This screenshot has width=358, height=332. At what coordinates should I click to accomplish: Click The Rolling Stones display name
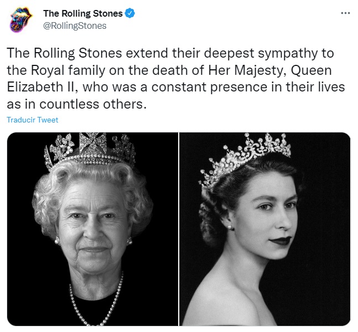pos(82,14)
